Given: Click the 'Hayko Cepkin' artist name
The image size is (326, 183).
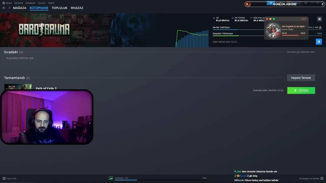Looking at the screenshot, I should point(288,29).
